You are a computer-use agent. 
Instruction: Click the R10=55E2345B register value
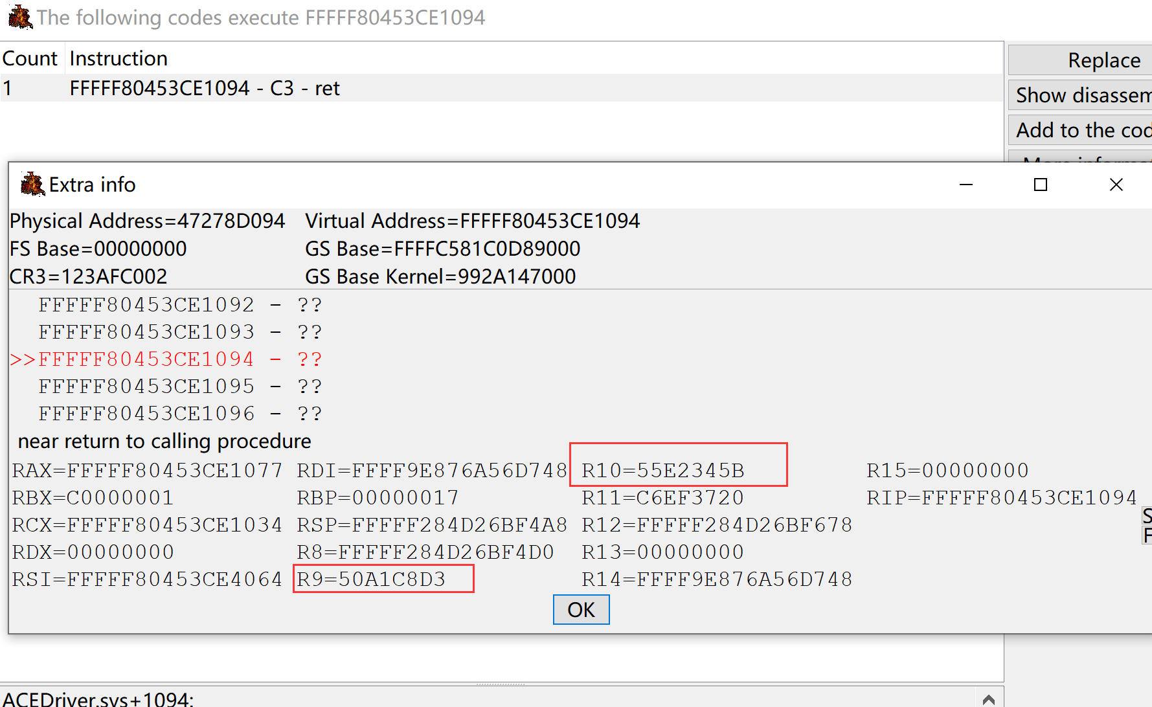663,471
